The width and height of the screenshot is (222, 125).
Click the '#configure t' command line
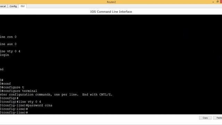point(12,87)
